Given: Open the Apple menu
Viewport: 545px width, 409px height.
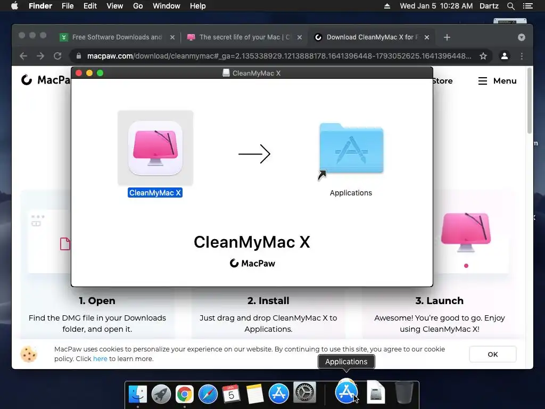Looking at the screenshot, I should tap(14, 6).
